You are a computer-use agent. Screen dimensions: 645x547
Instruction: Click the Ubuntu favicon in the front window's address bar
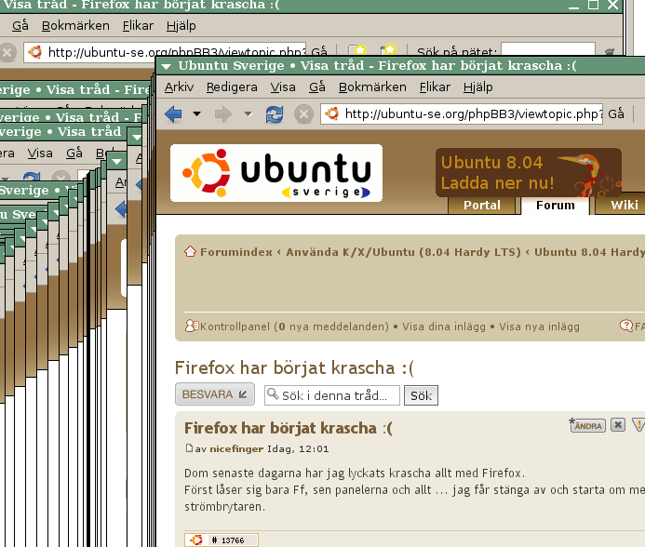pyautogui.click(x=332, y=113)
